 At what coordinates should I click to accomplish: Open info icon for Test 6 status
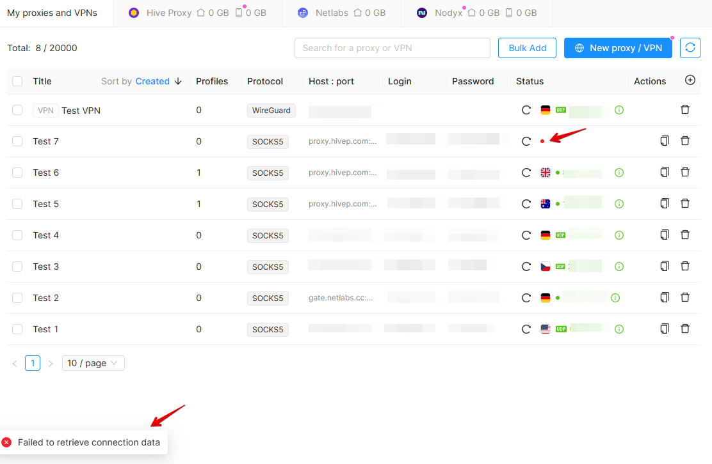(619, 172)
